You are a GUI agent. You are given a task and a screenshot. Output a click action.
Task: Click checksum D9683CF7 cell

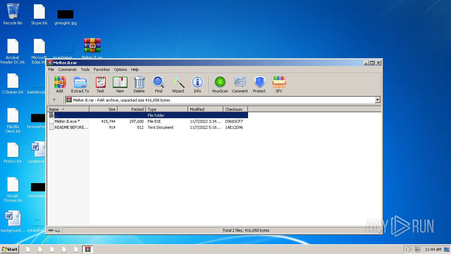click(234, 121)
